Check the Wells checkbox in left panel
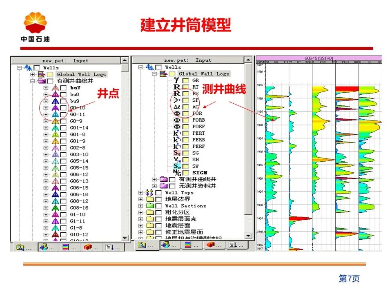 pyautogui.click(x=37, y=67)
